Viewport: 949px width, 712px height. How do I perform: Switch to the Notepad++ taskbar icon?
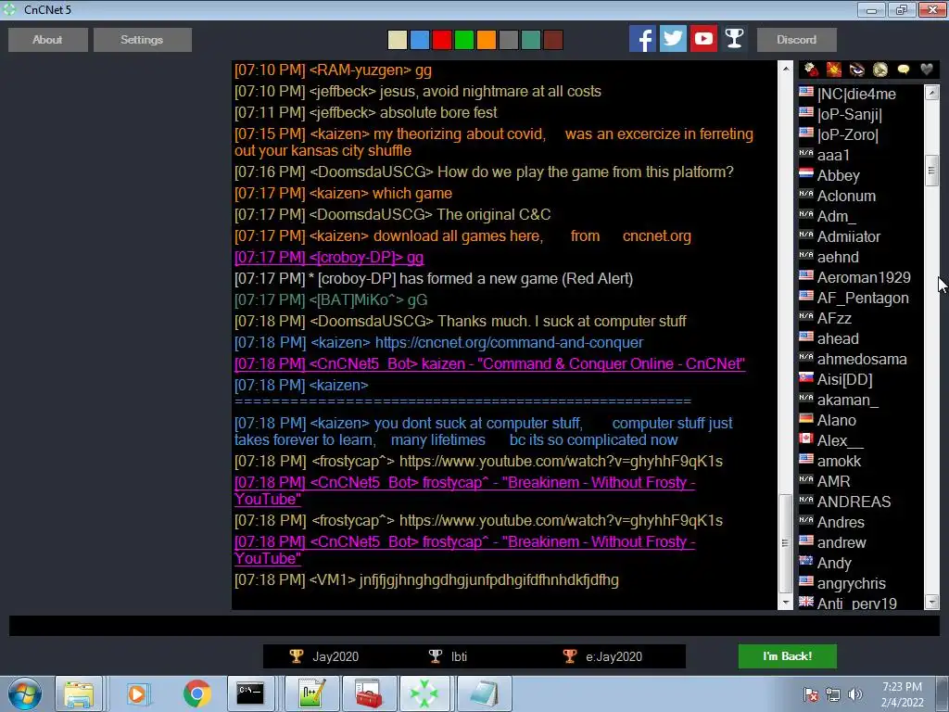coord(312,693)
